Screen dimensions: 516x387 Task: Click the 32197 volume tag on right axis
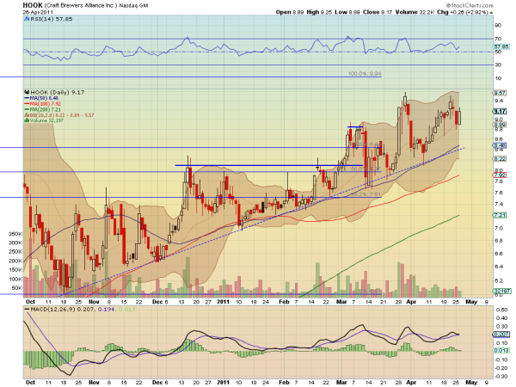point(501,291)
